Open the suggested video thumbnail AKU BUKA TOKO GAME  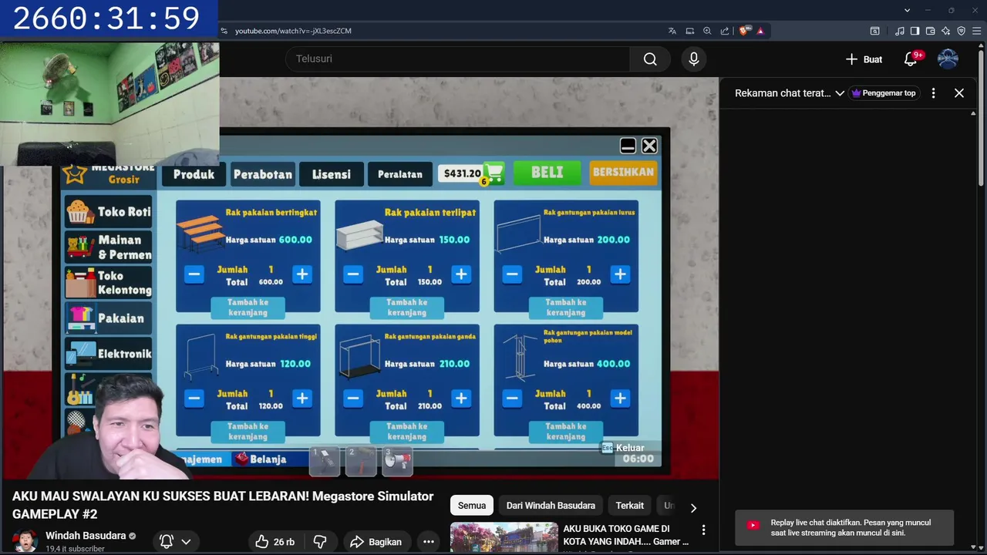pyautogui.click(x=504, y=538)
